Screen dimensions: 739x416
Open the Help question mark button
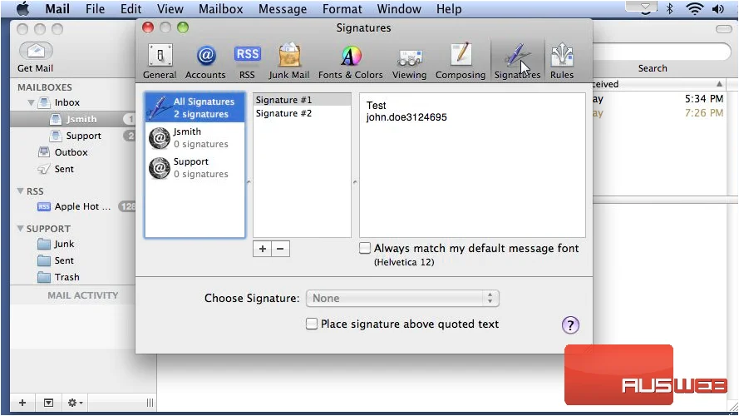(x=570, y=325)
